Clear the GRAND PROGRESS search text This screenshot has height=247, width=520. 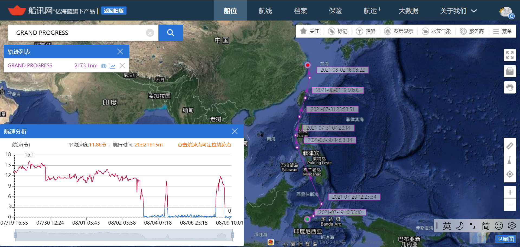click(x=150, y=33)
